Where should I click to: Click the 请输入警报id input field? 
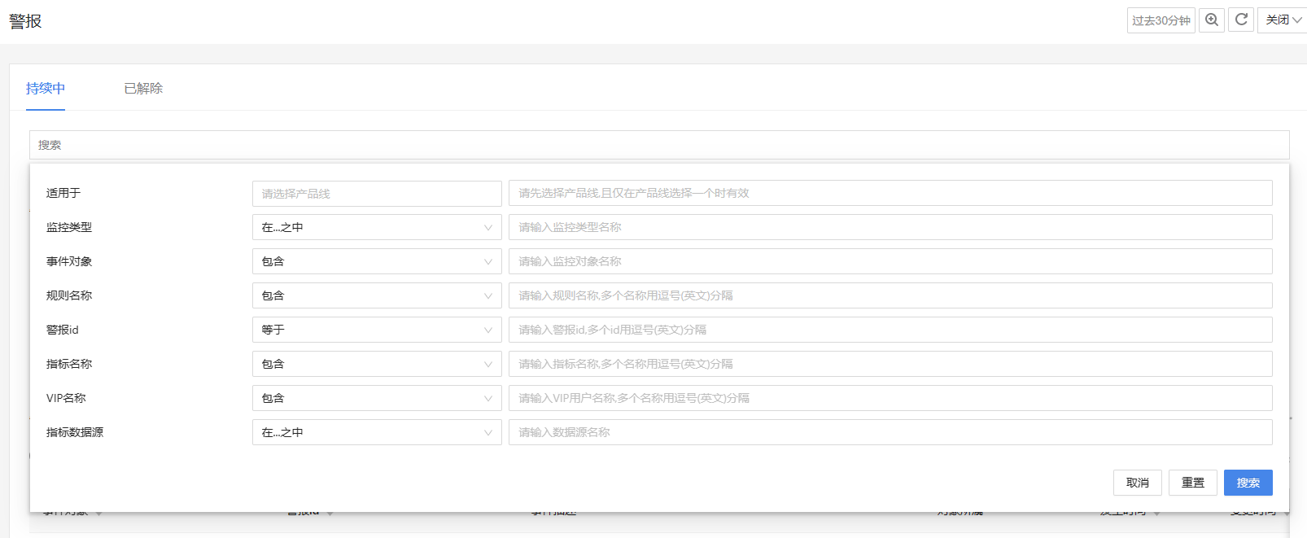890,330
